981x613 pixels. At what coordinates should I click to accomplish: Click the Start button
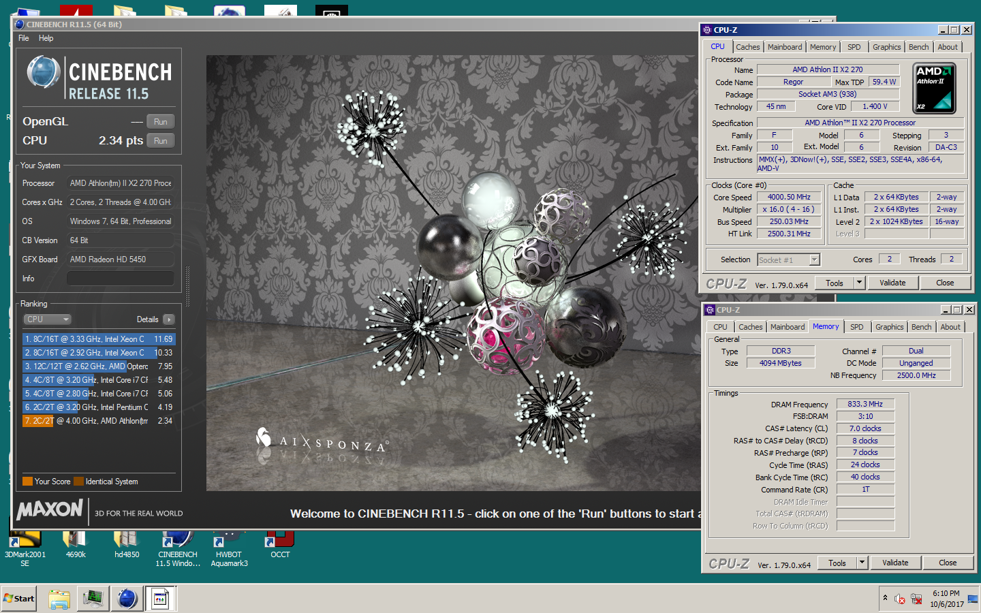18,599
